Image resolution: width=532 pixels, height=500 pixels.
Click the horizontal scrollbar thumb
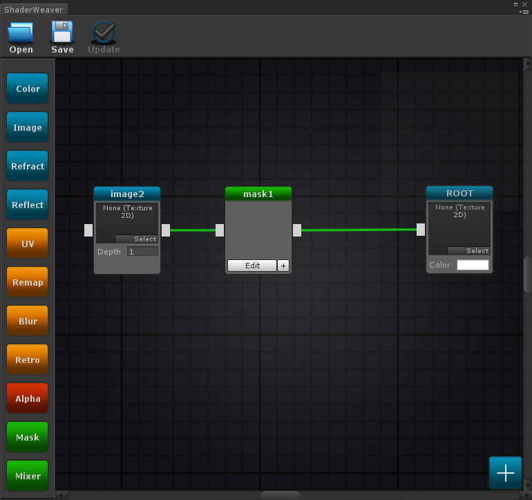(281, 495)
